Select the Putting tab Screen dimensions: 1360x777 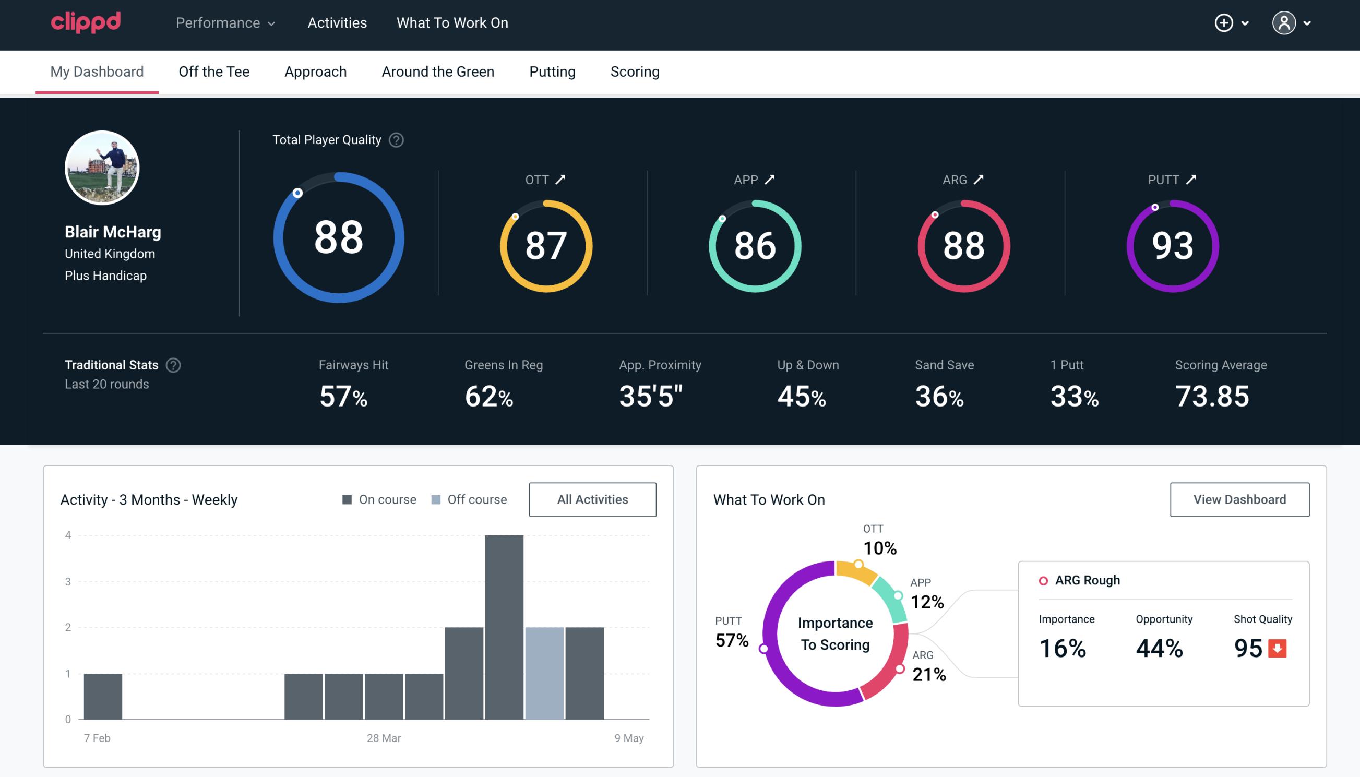552,71
